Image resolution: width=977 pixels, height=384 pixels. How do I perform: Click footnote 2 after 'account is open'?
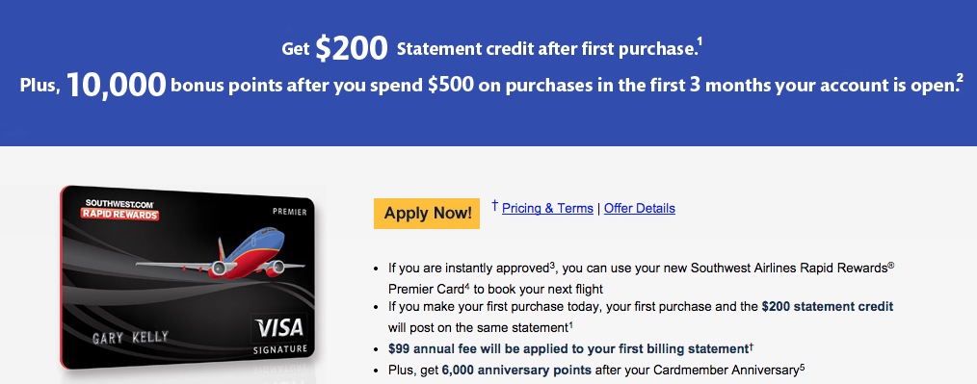click(961, 78)
